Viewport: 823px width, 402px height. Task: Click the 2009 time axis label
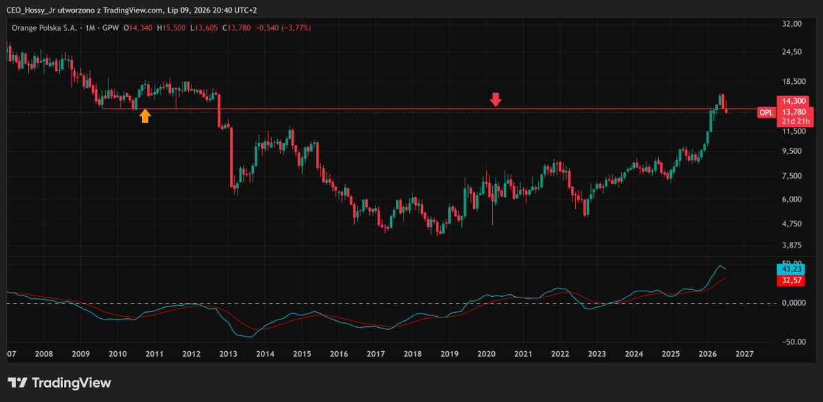pos(80,354)
